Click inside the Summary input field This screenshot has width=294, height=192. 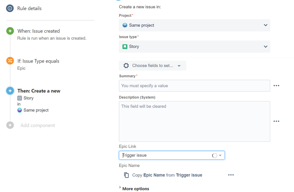pos(195,86)
